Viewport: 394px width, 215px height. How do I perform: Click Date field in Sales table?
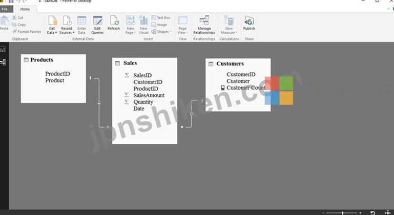(x=139, y=109)
